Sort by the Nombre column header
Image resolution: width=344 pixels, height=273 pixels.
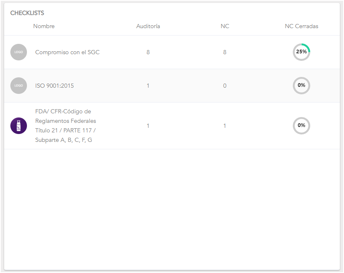point(44,26)
